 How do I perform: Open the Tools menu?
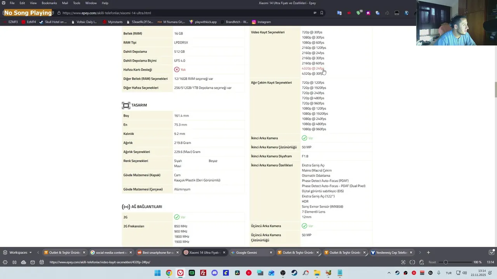tap(77, 3)
